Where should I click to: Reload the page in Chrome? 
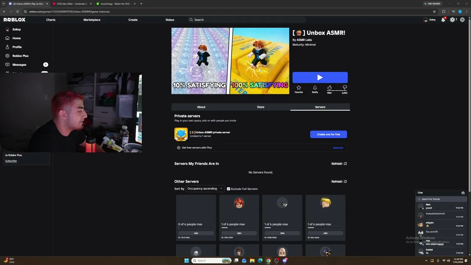[17, 11]
